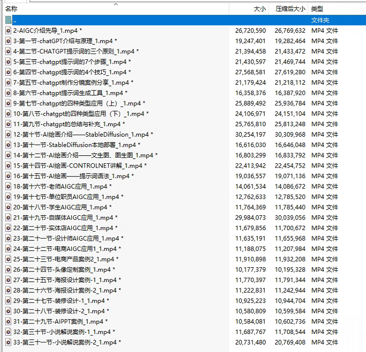Click icon of 33-第三十一节-小说解说案例-2_1.mp4
Image resolution: width=366 pixels, height=352 pixels.
(x=8, y=342)
